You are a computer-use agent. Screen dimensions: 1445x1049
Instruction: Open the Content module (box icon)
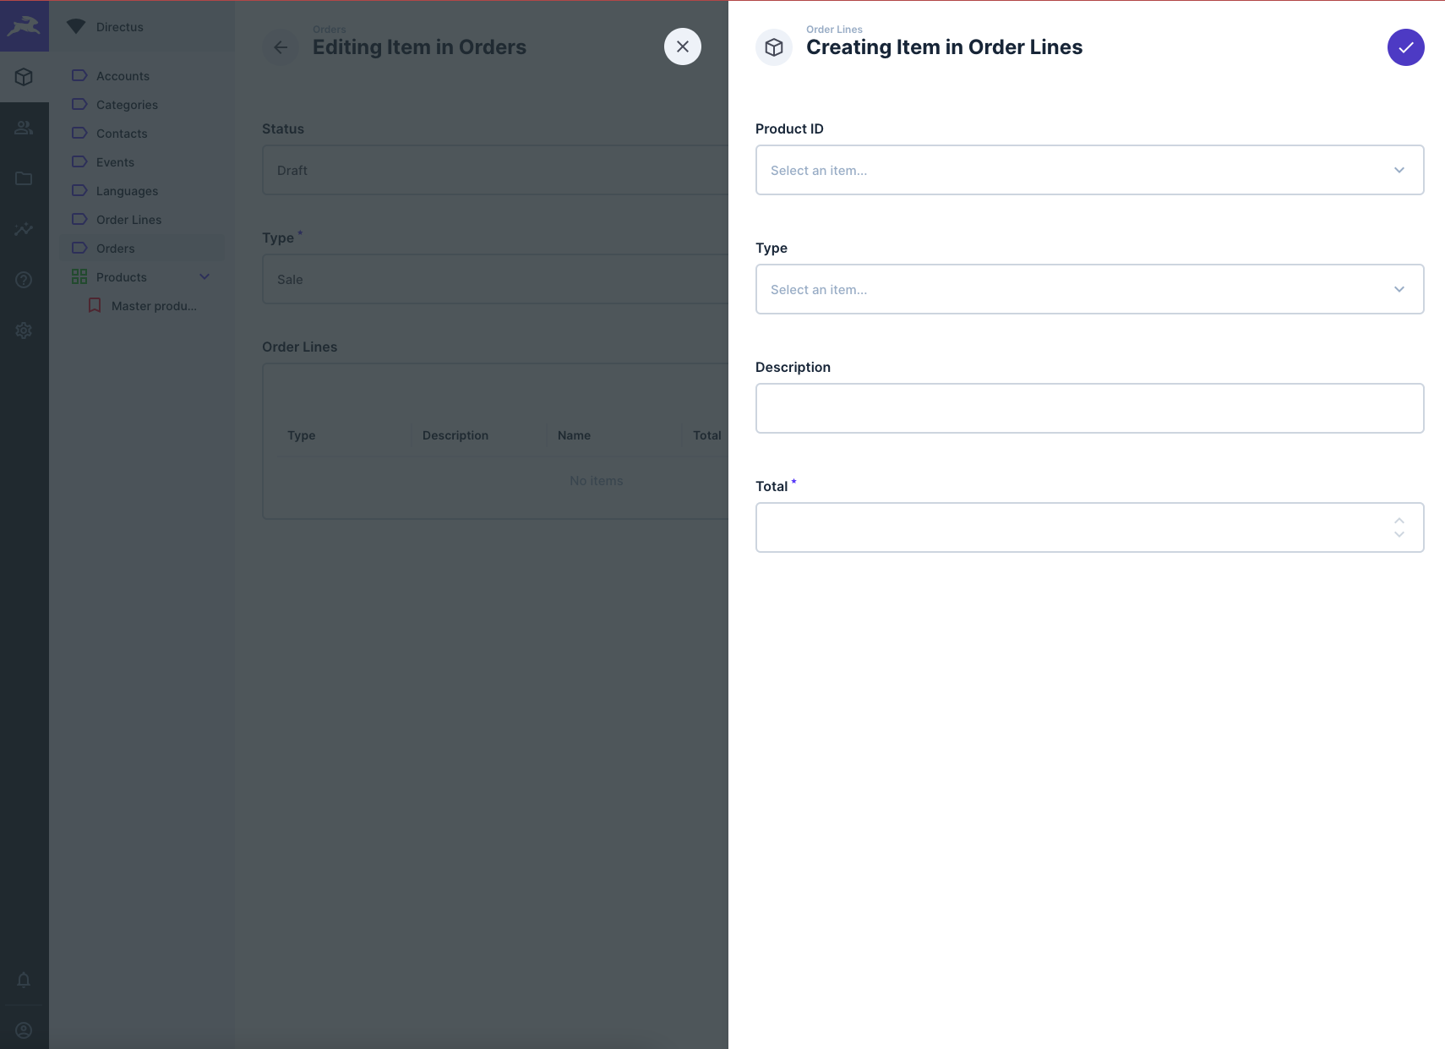click(25, 77)
